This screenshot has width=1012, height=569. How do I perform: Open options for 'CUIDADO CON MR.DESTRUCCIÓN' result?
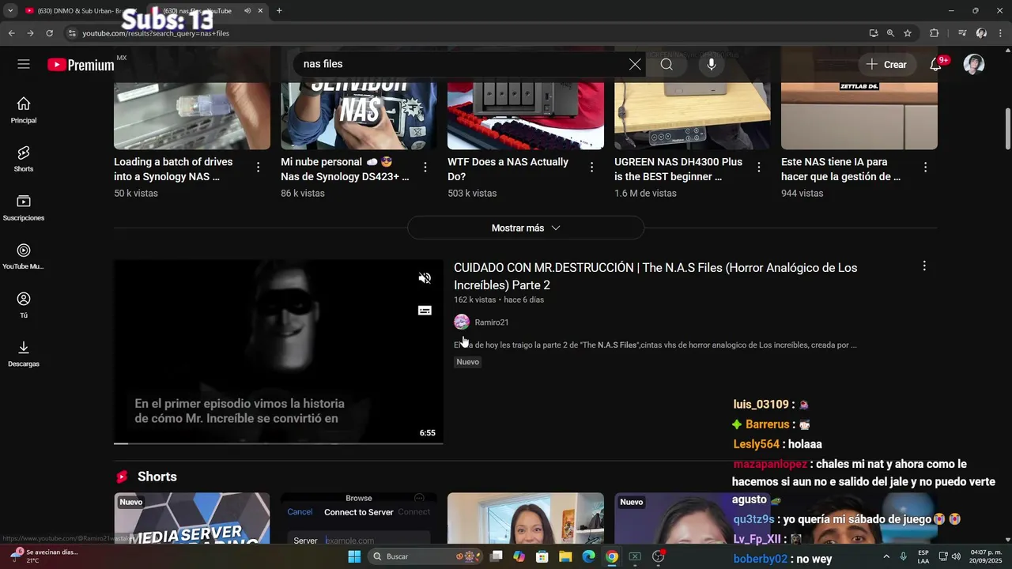(x=924, y=266)
